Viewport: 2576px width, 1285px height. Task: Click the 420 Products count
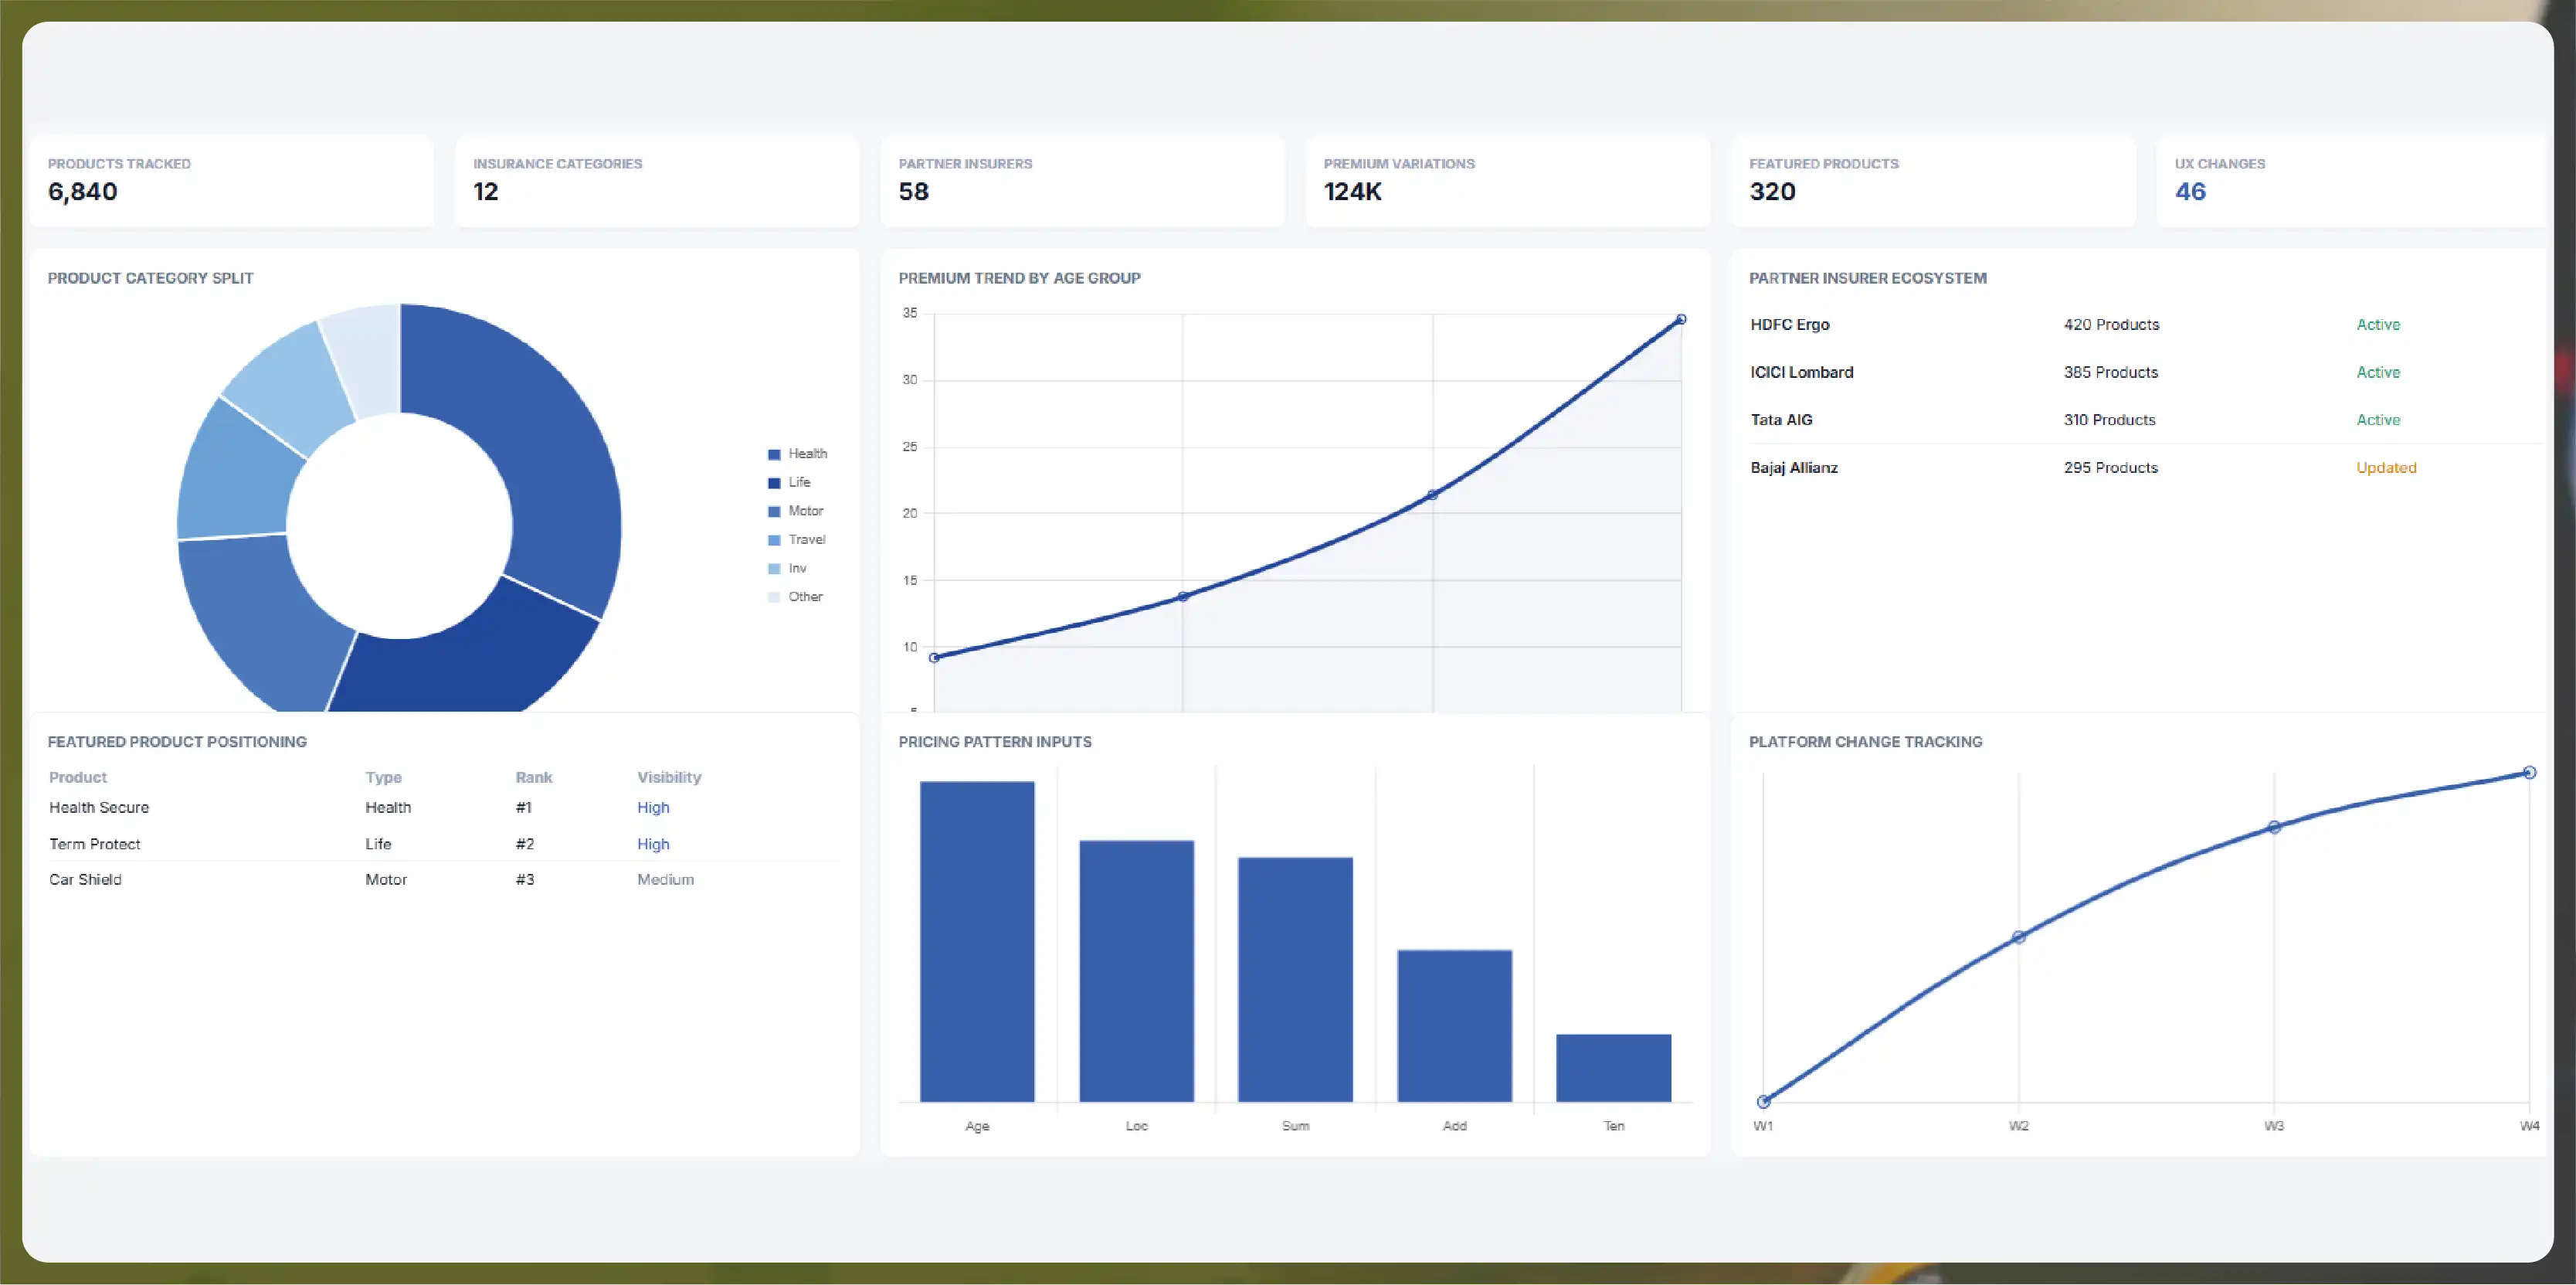[2111, 325]
